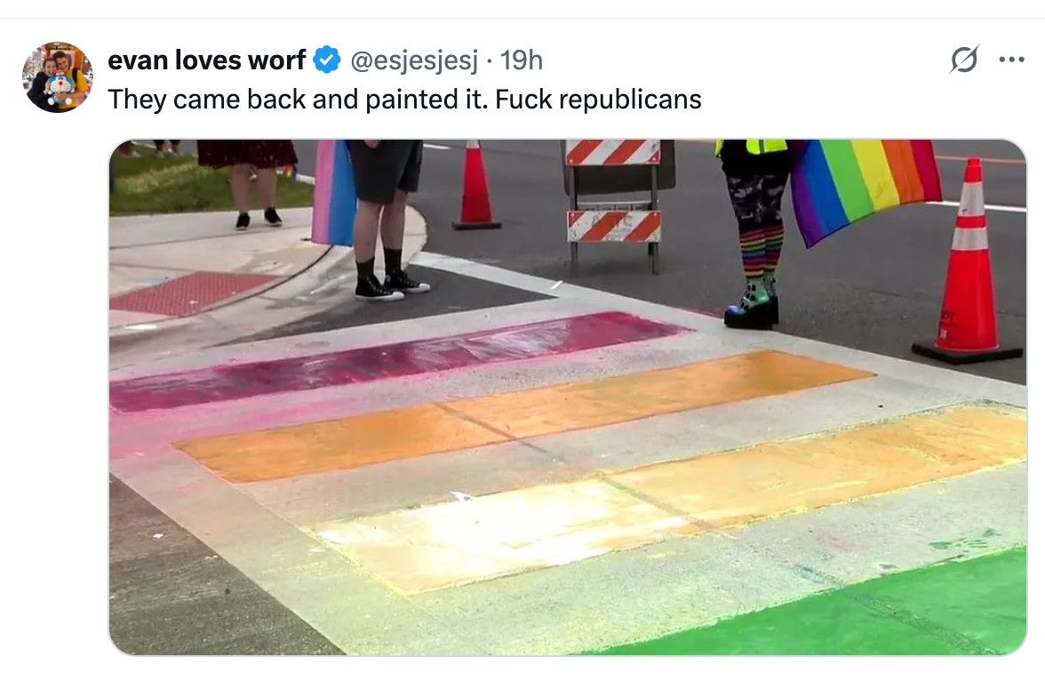Screen dimensions: 1045x681
Task: Click the blue verified badge next to the name
Action: pyautogui.click(x=327, y=60)
